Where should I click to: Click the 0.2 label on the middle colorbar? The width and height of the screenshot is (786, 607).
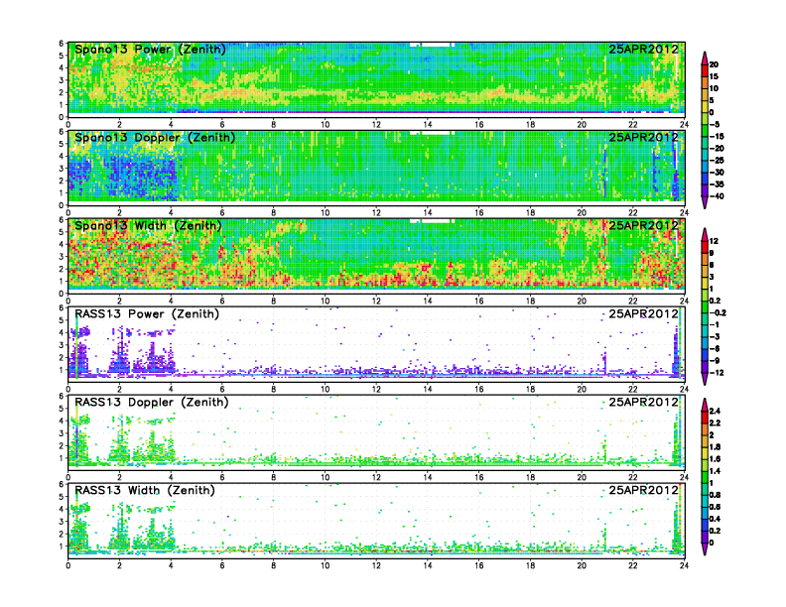pos(716,301)
